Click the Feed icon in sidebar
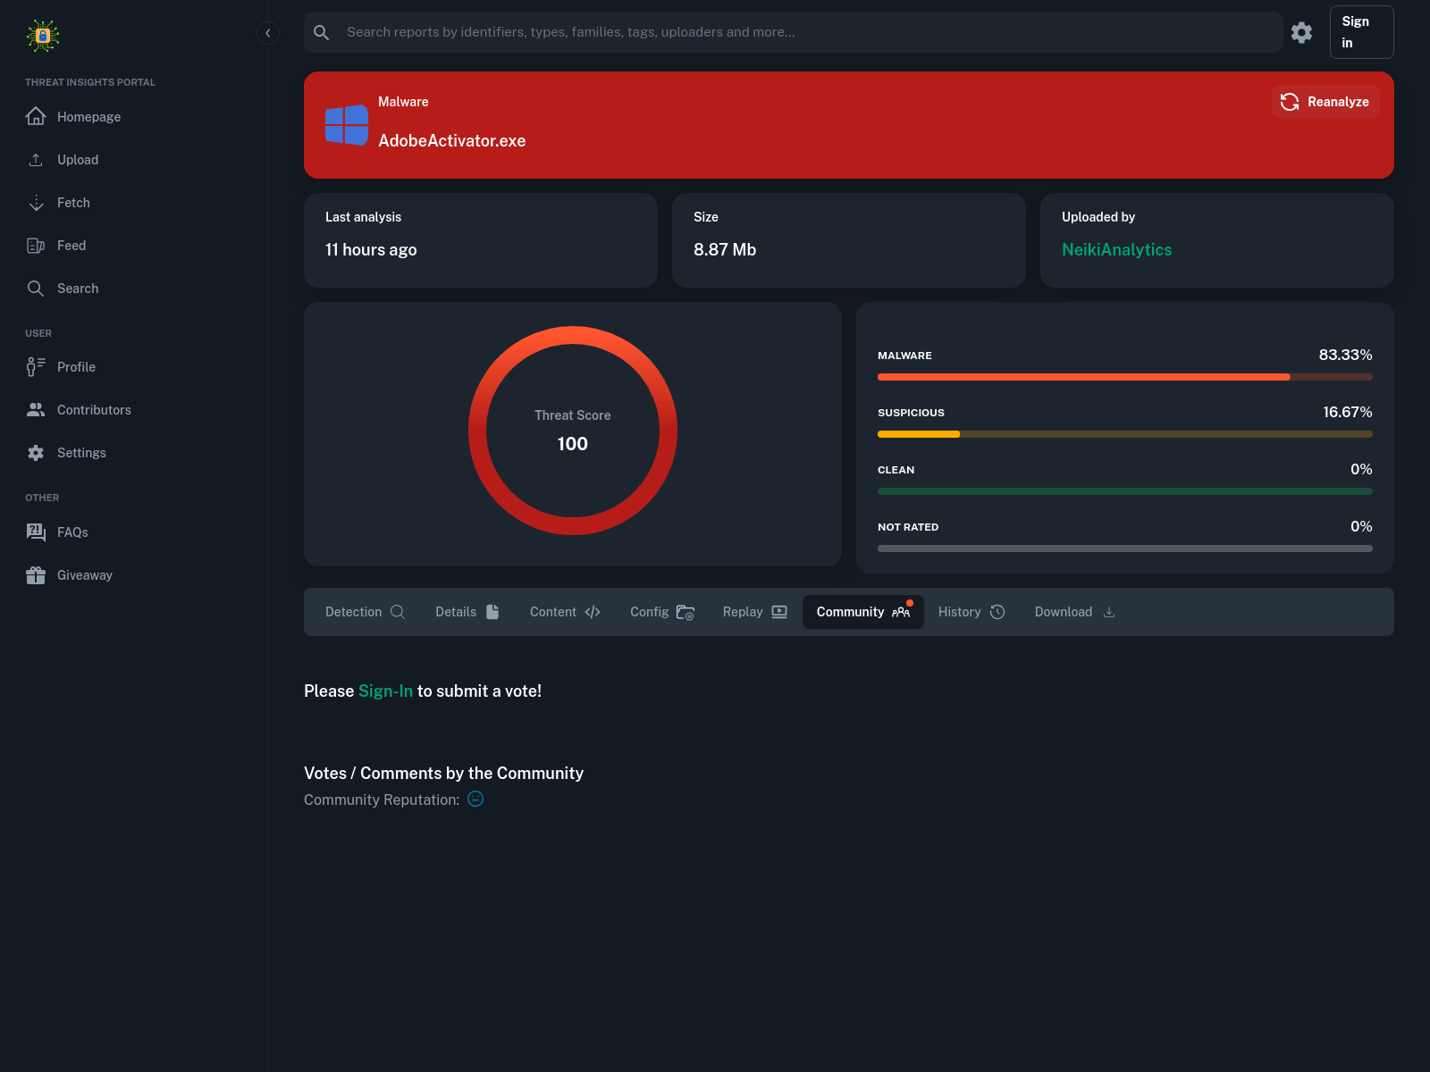Image resolution: width=1430 pixels, height=1072 pixels. (x=36, y=246)
